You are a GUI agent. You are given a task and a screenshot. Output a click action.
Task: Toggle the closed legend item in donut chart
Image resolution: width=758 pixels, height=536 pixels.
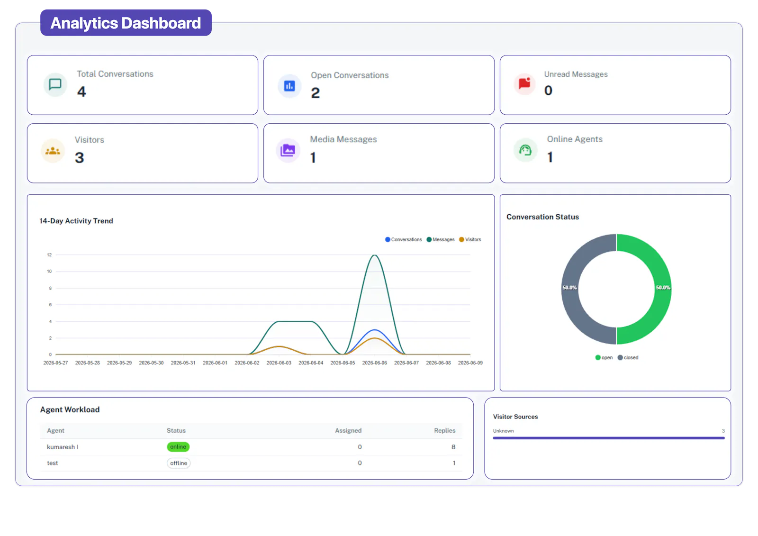(x=628, y=357)
